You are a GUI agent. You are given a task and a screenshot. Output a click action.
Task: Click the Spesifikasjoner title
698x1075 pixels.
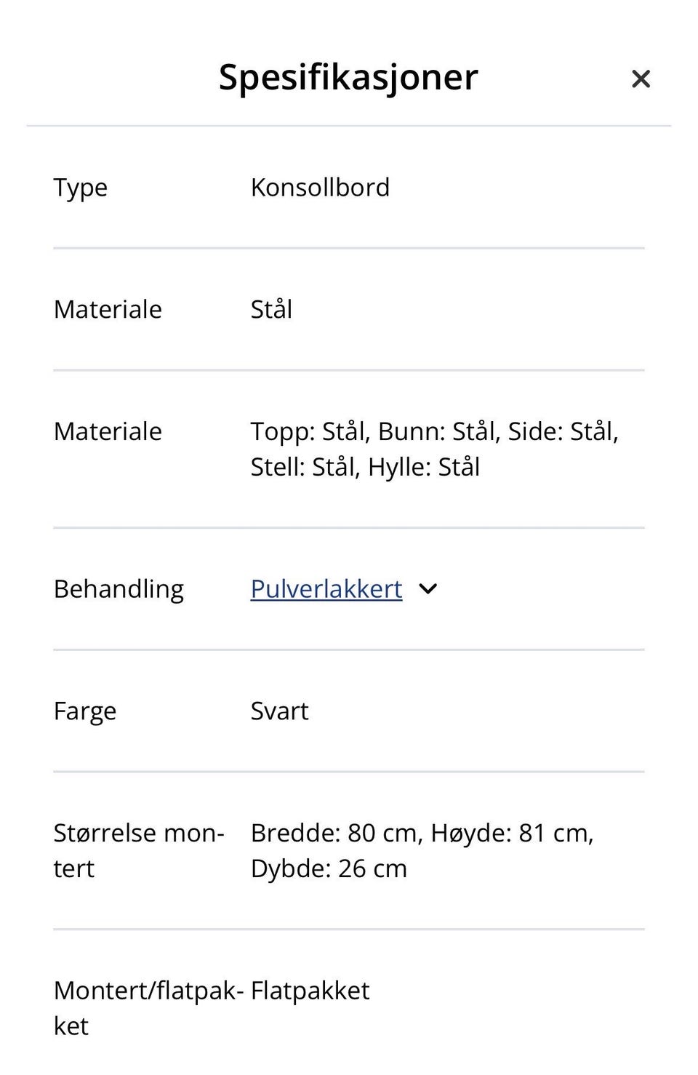(348, 76)
